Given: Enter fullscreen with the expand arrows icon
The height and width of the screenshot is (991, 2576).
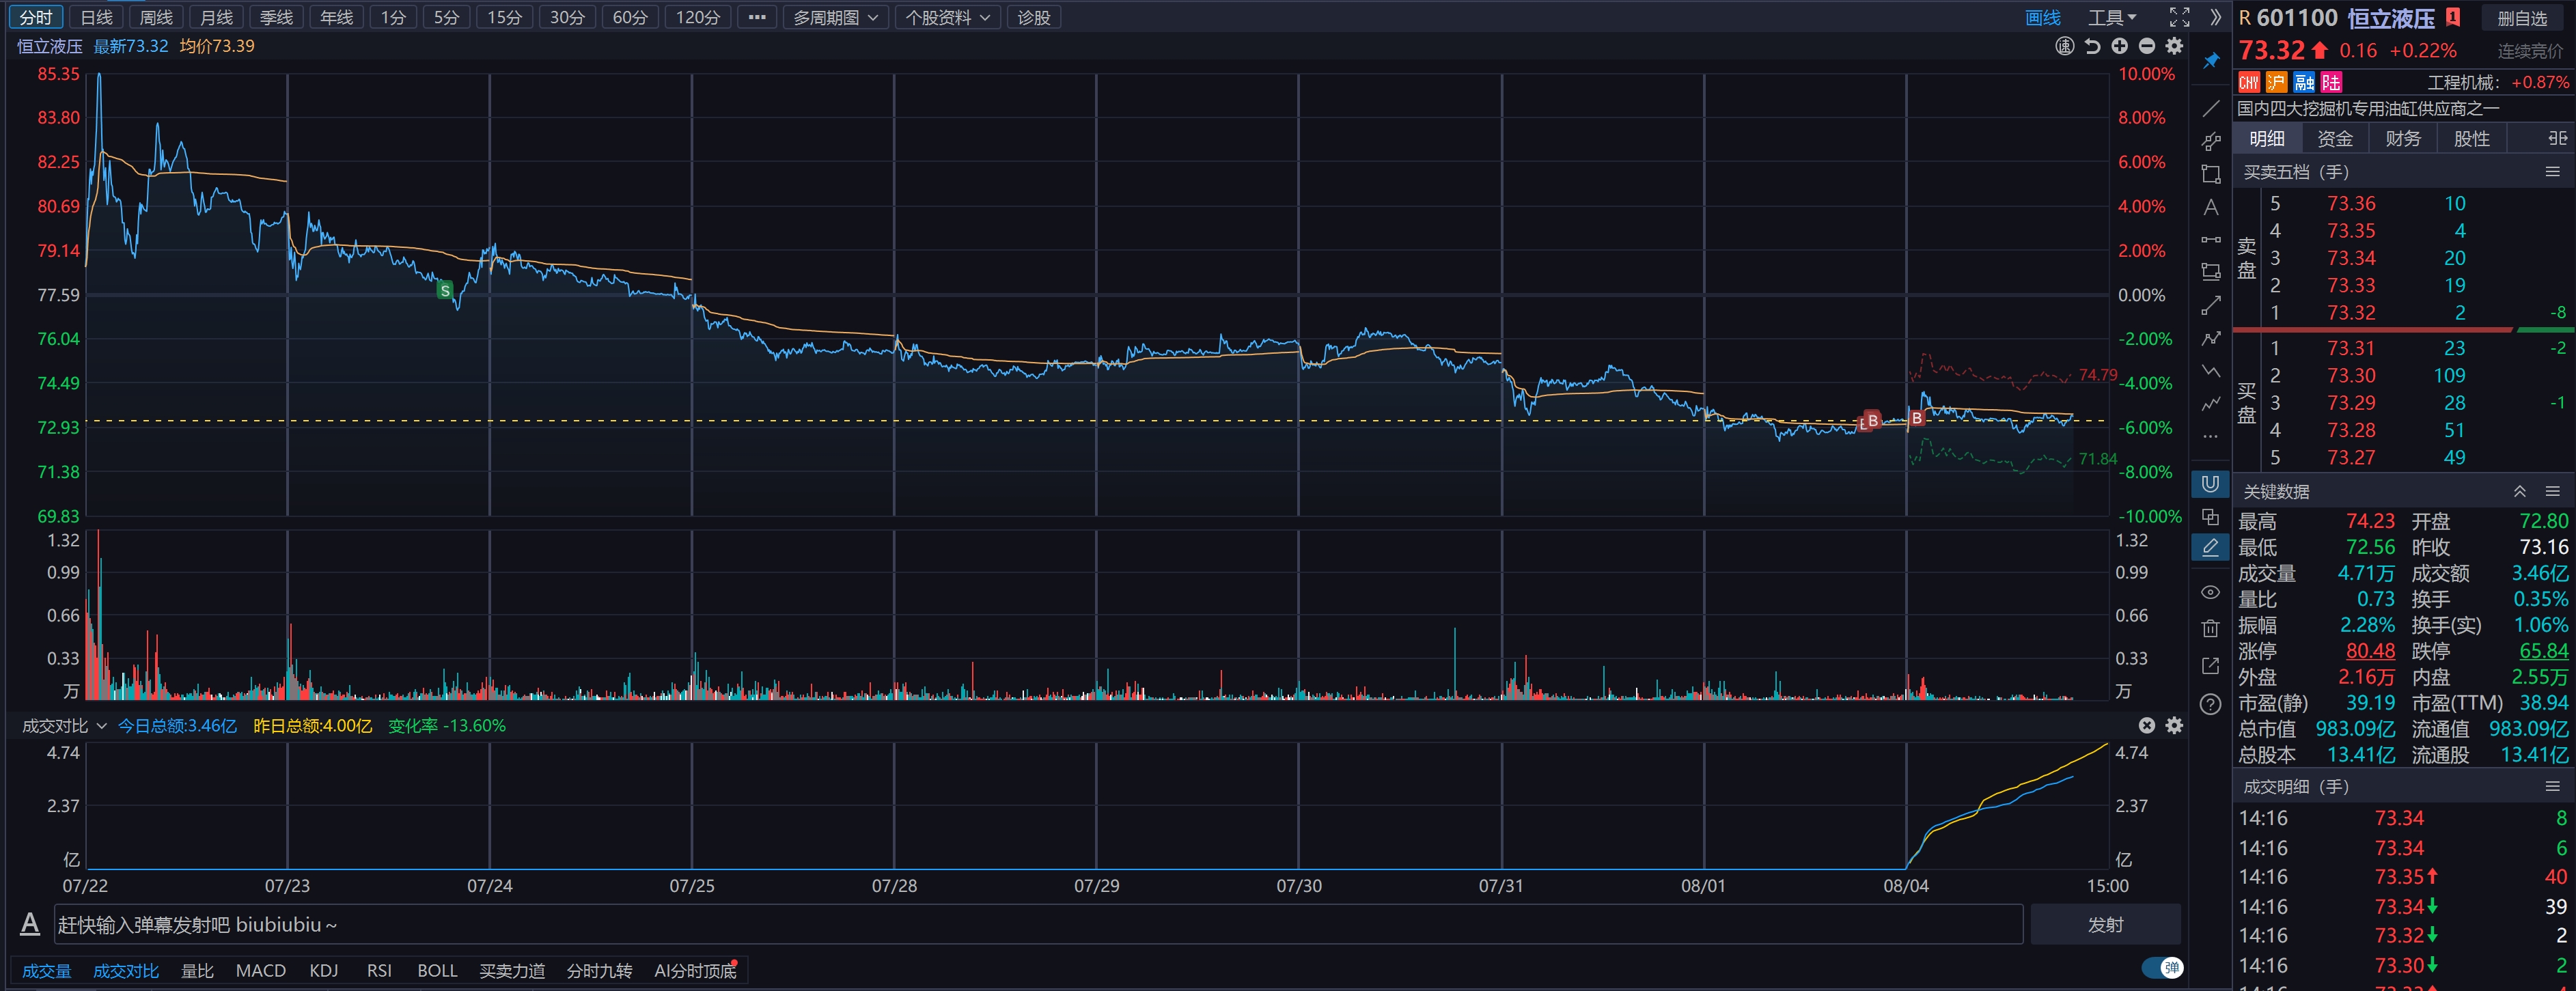Looking at the screenshot, I should coord(2180,17).
